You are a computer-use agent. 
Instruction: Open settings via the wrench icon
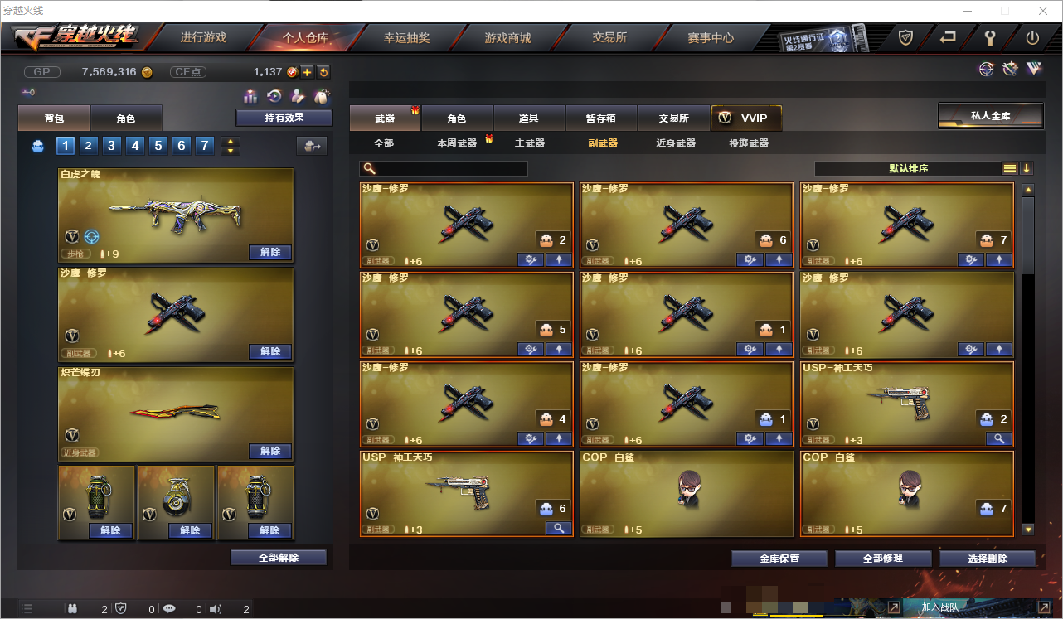[989, 37]
